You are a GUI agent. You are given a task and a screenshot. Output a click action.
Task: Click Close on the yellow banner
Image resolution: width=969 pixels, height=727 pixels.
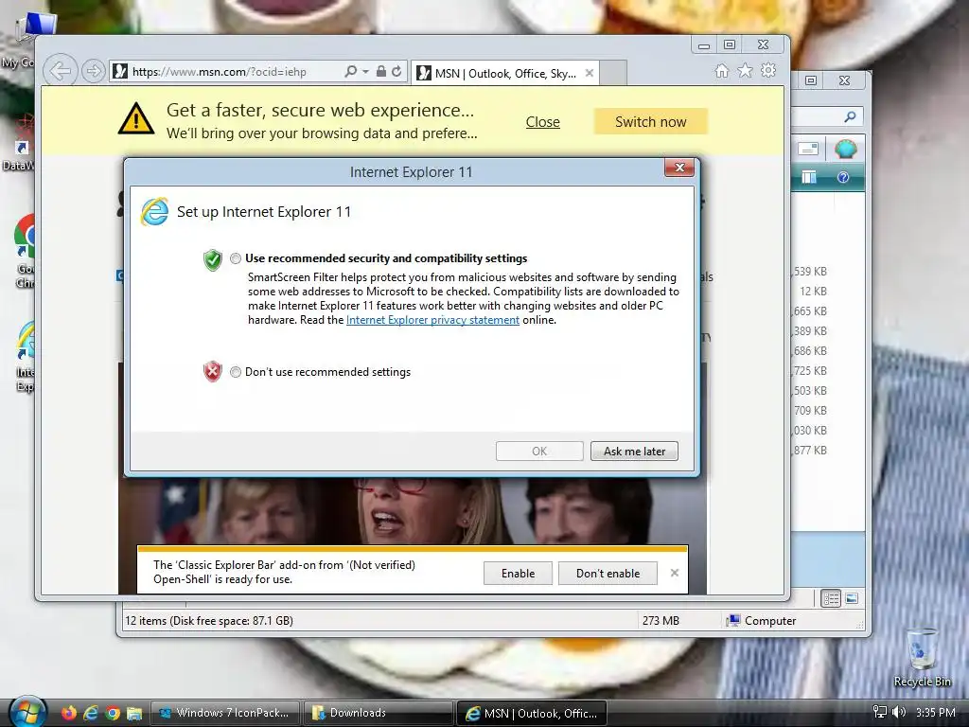point(542,122)
